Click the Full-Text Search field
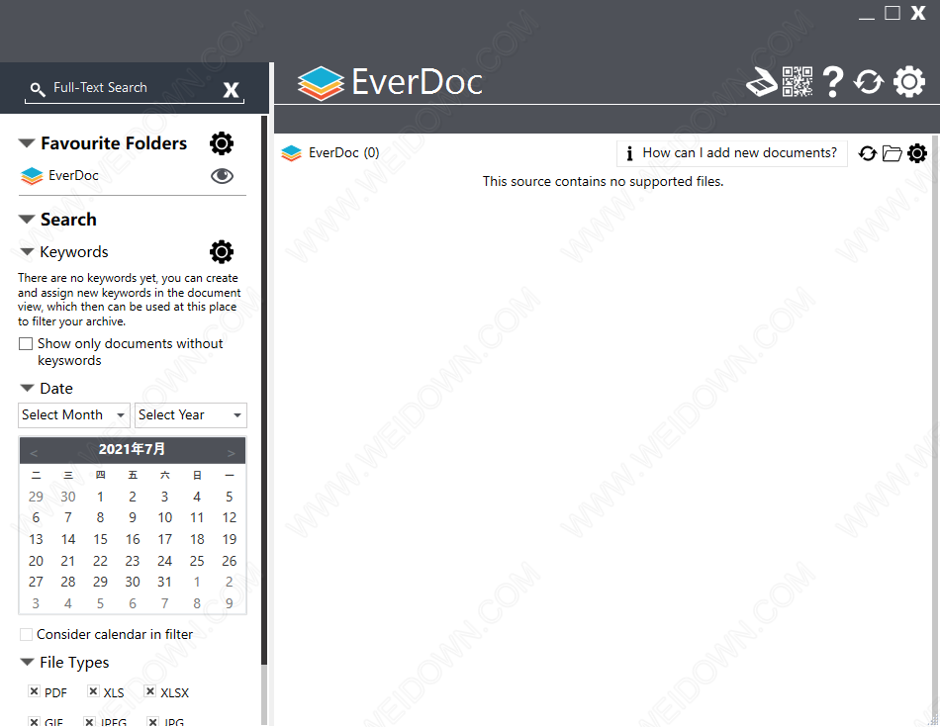The height and width of the screenshot is (727, 940). (x=134, y=88)
